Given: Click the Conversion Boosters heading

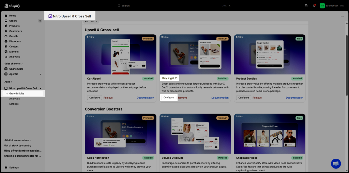Looking at the screenshot, I should point(104,109).
